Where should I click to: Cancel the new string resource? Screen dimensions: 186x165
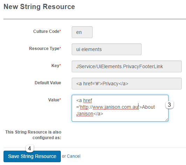[73, 156]
